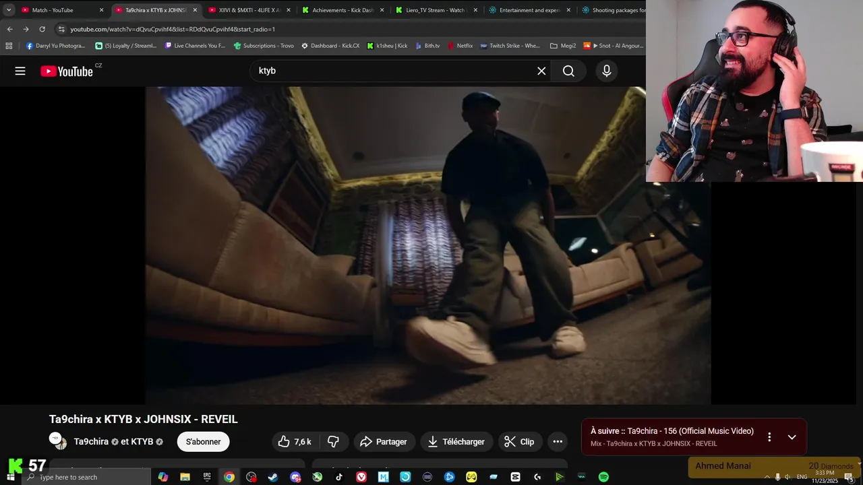Open File Explorer from the taskbar

point(185,477)
